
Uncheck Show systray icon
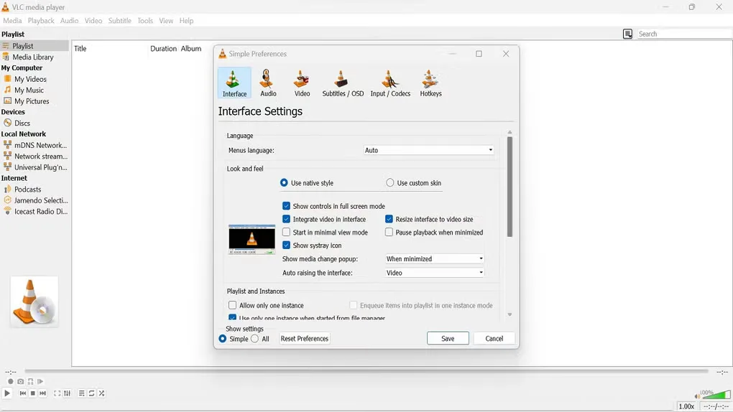pyautogui.click(x=286, y=245)
